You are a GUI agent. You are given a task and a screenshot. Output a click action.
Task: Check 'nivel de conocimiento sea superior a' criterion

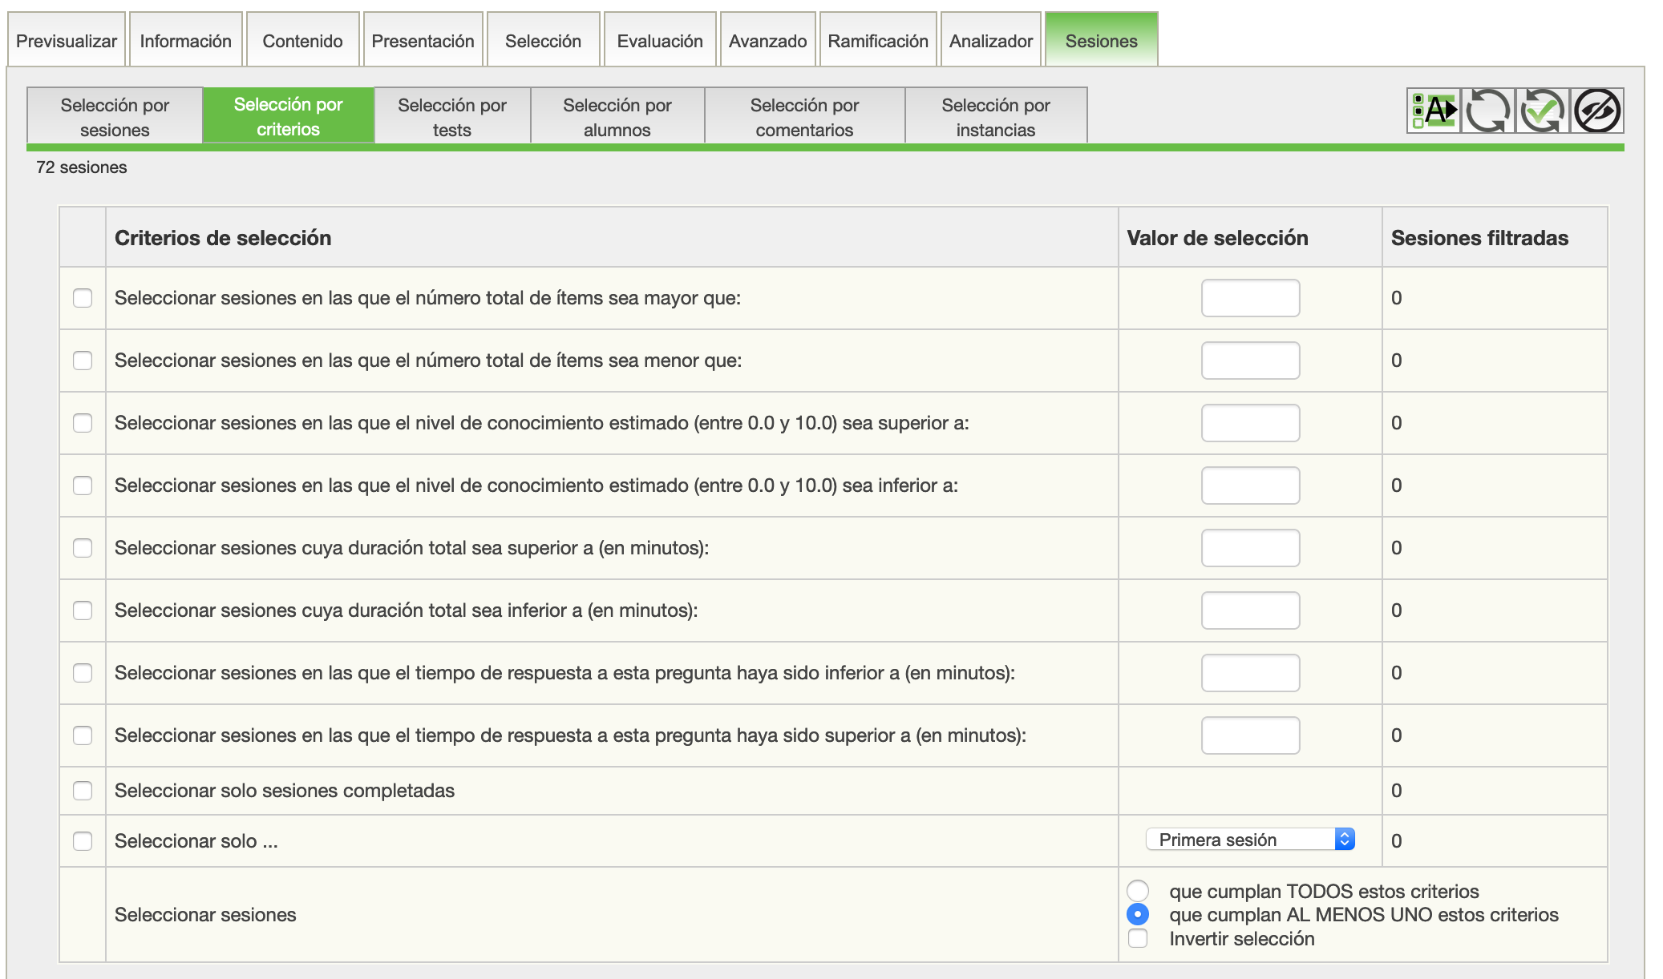[83, 423]
